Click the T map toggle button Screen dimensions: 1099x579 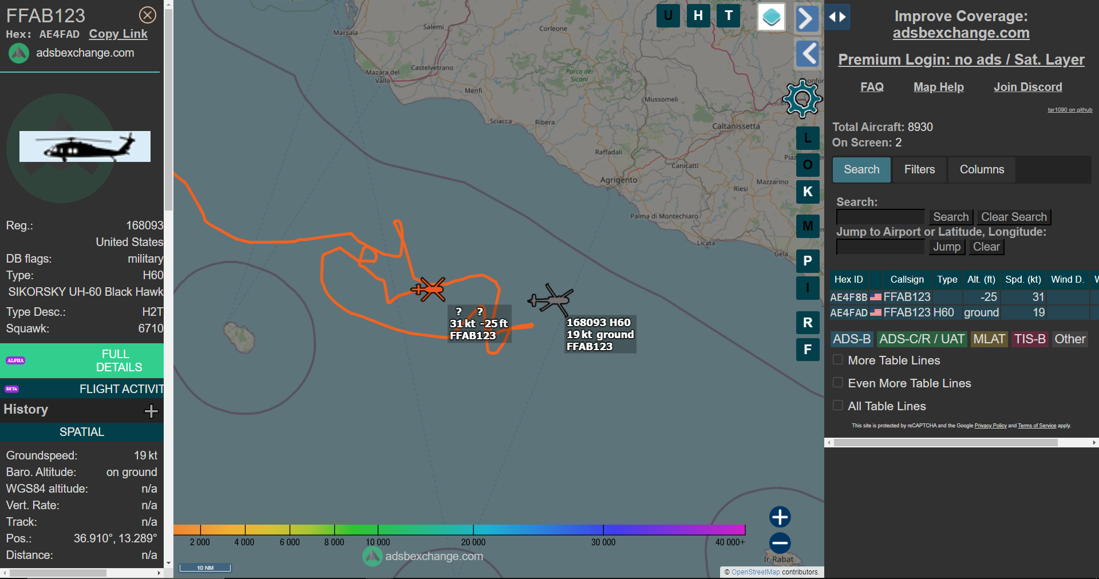729,15
